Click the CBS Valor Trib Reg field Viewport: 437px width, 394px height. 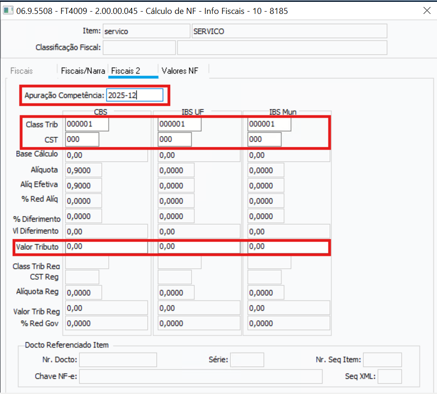[x=106, y=308]
